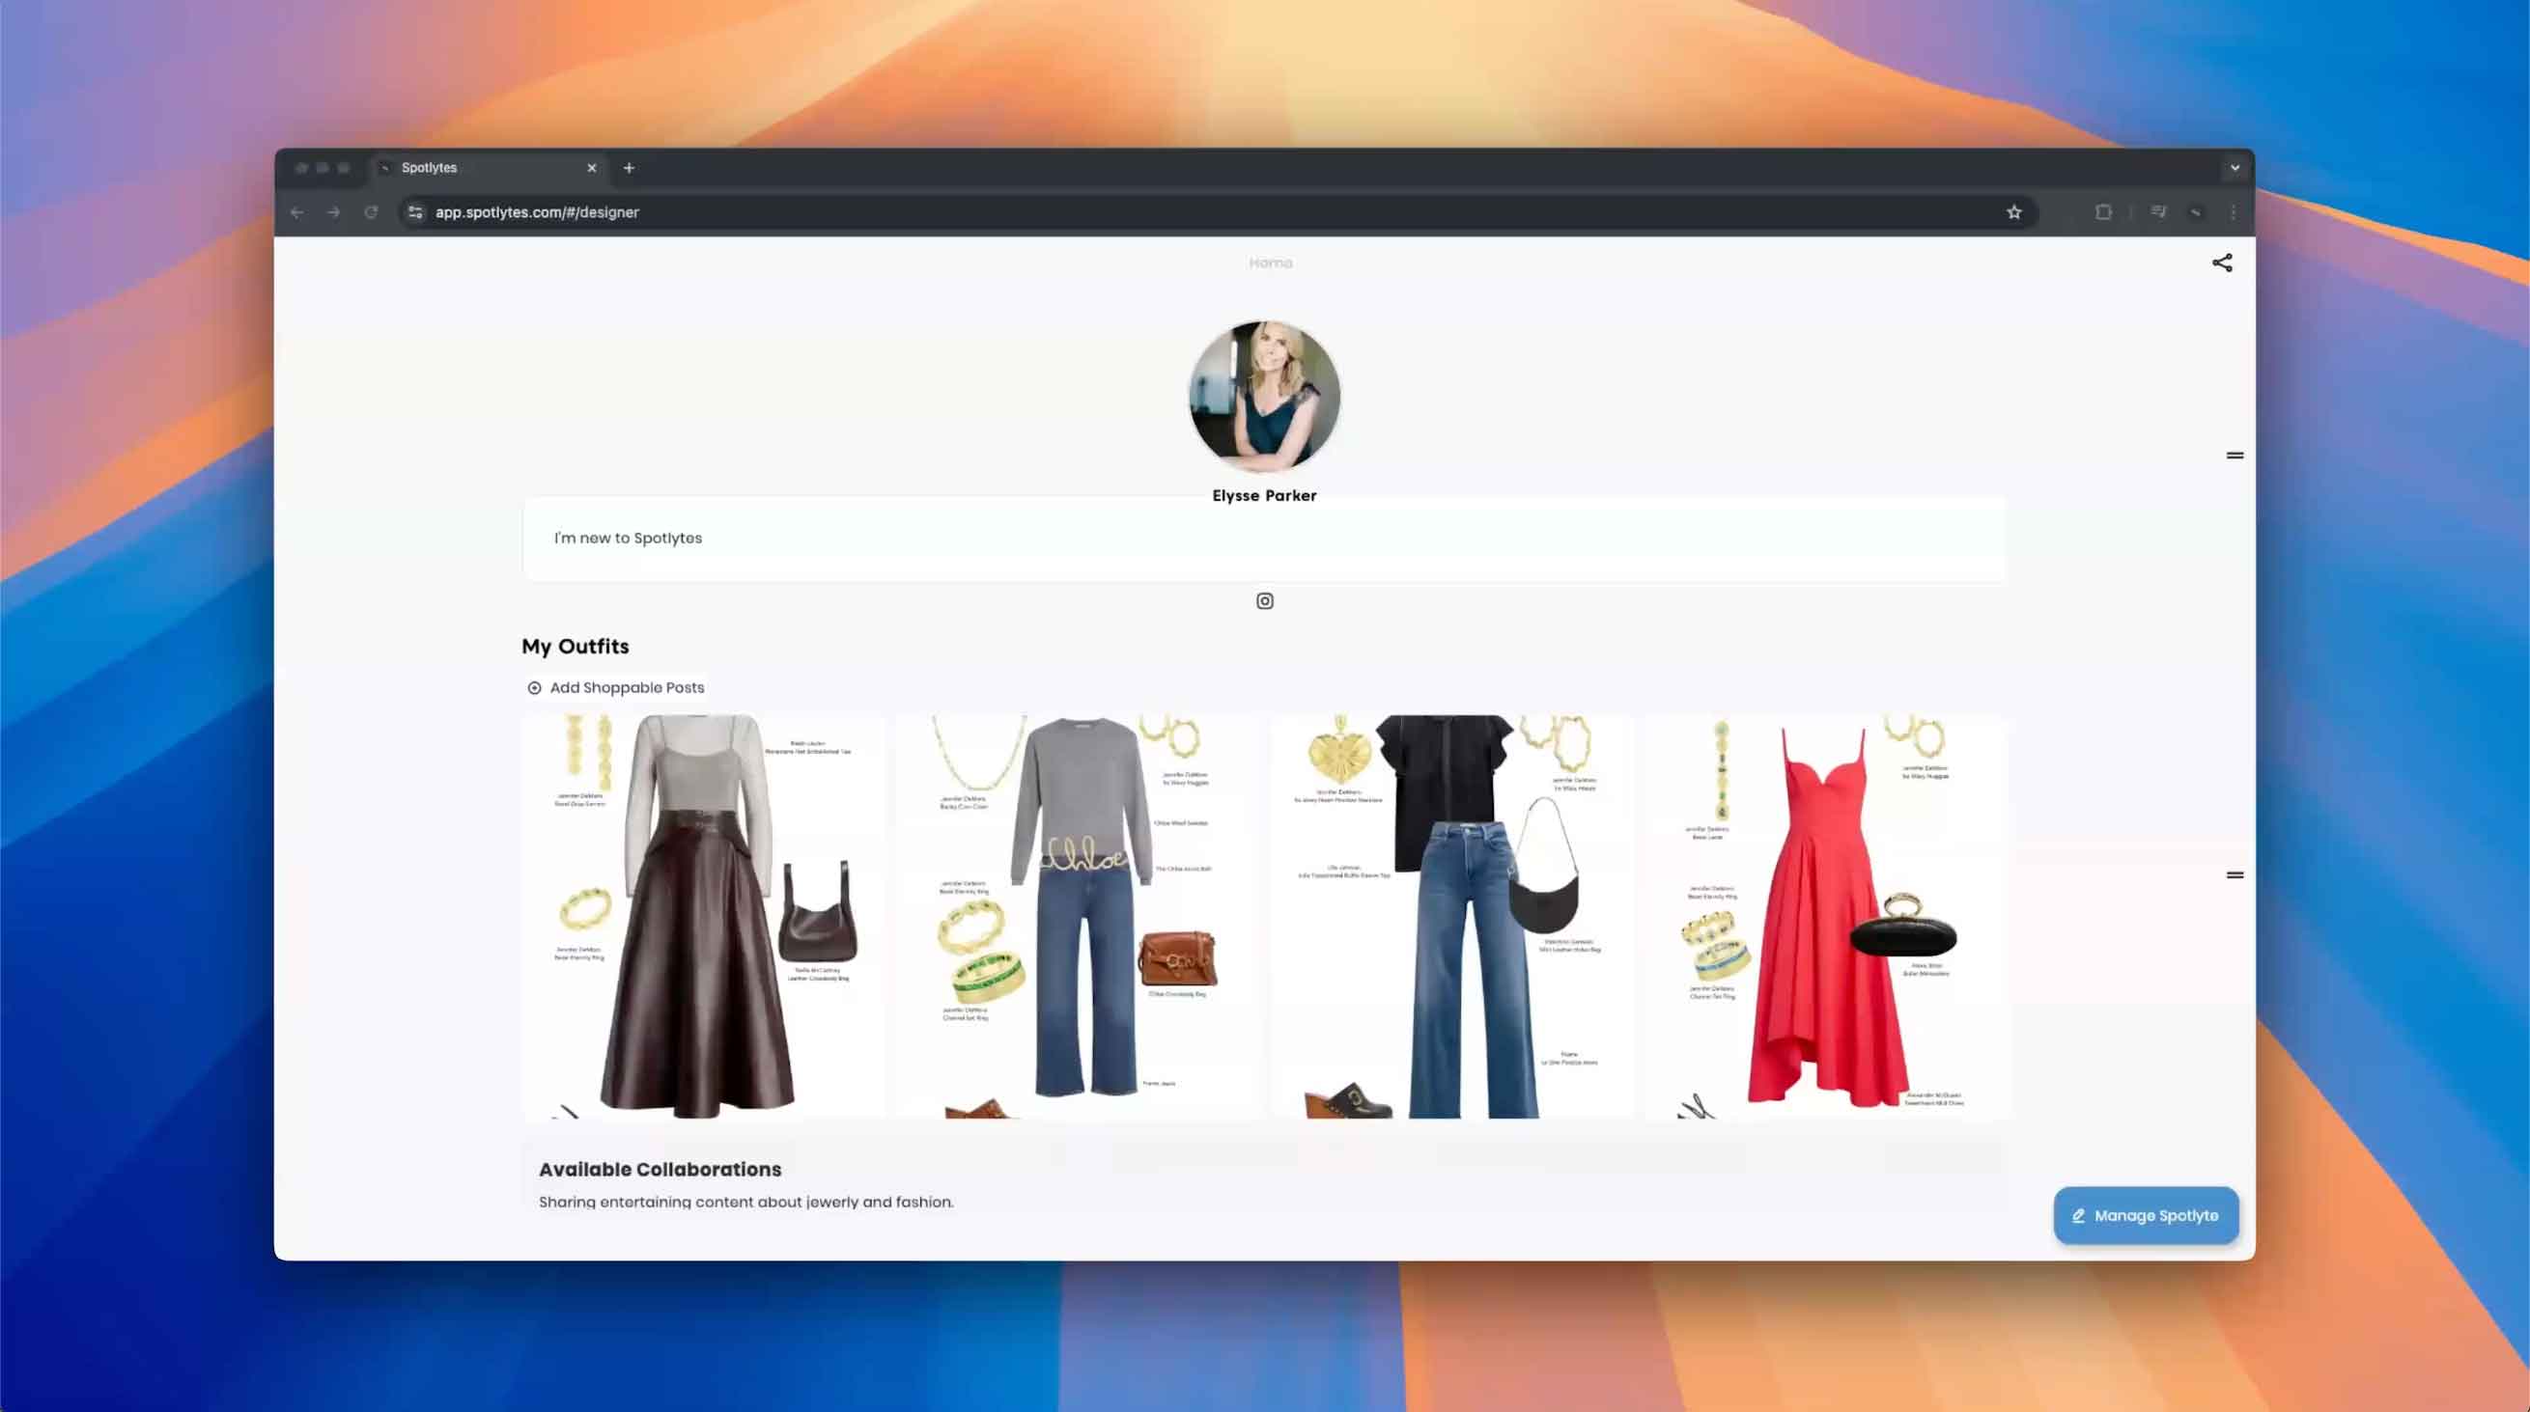Expand the tab search dropdown arrow

tap(2235, 168)
